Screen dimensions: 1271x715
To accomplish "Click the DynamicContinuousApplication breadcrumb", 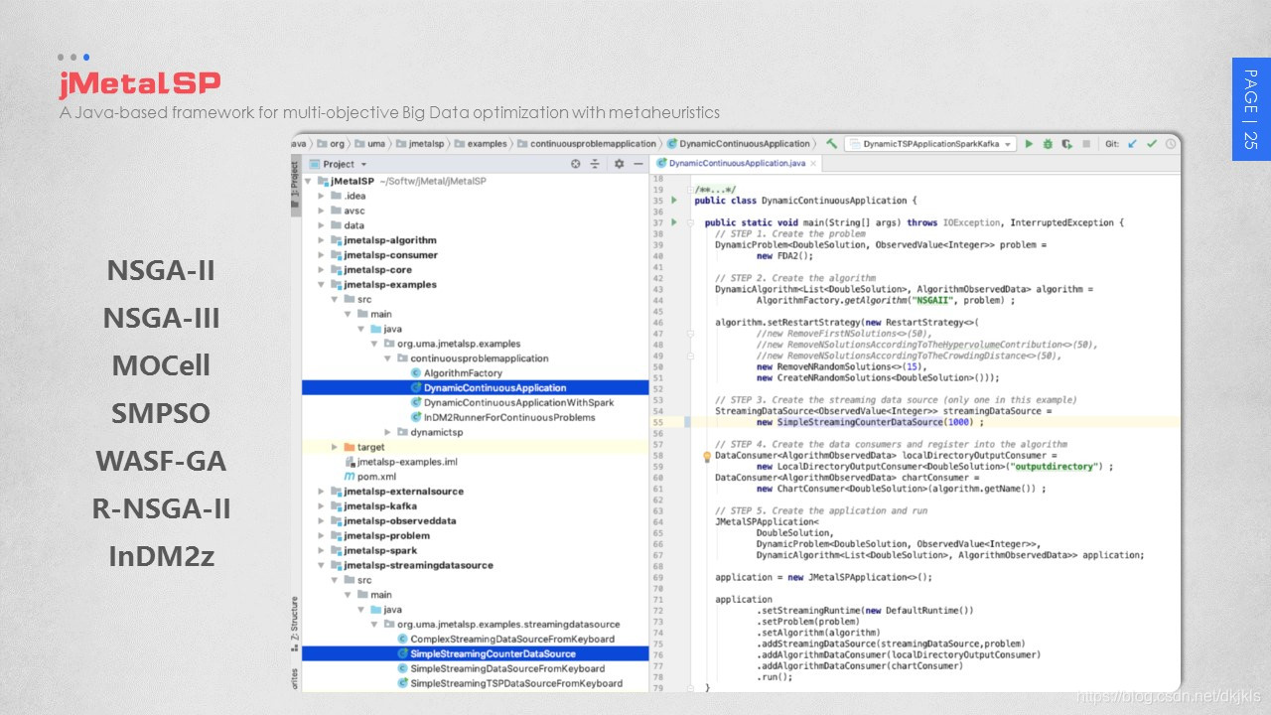I will click(x=739, y=144).
